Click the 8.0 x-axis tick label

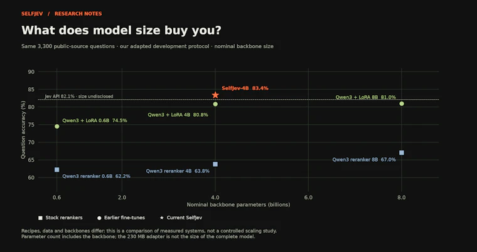coord(402,197)
